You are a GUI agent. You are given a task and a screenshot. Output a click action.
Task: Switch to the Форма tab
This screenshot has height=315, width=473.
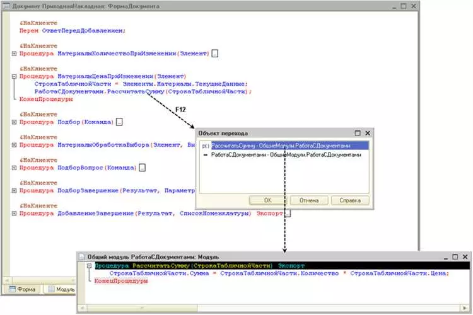pyautogui.click(x=22, y=289)
